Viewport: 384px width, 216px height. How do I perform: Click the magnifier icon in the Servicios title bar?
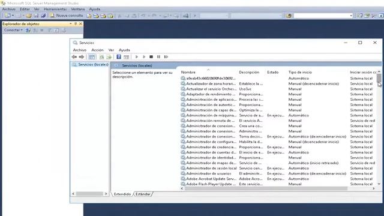(x=75, y=43)
